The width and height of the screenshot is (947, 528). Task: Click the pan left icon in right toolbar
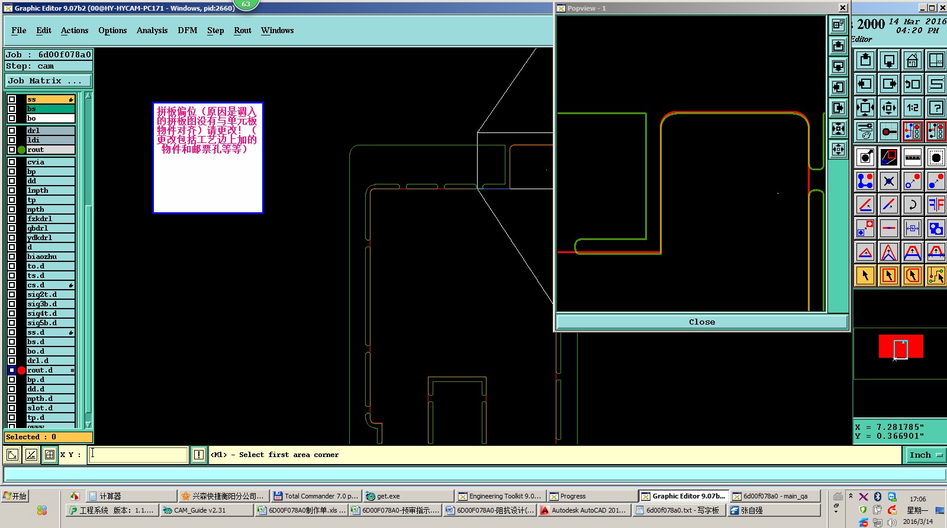click(x=865, y=84)
